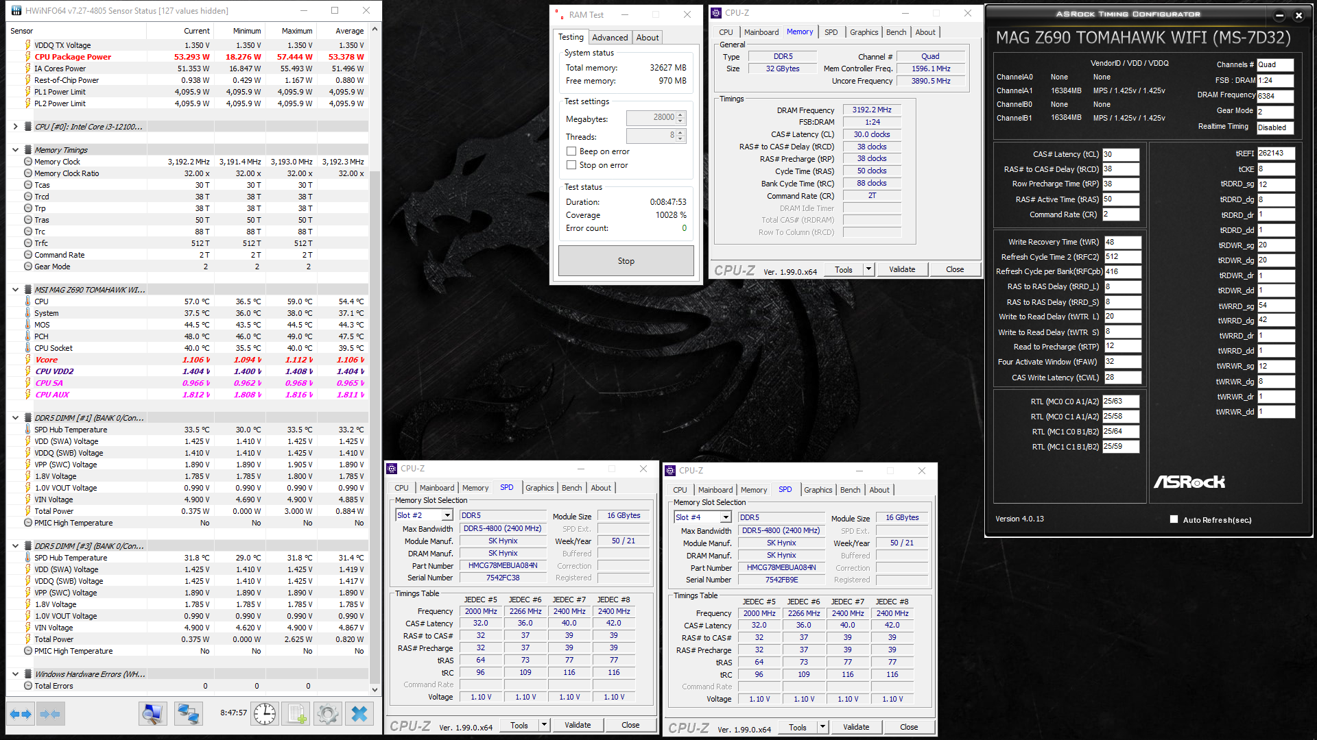This screenshot has height=740, width=1317.
Task: Click HWiNFO expand columns arrows icon
Action: click(x=21, y=714)
